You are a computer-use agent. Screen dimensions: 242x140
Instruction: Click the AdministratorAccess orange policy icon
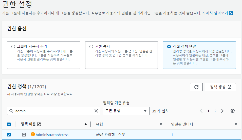point(33,134)
